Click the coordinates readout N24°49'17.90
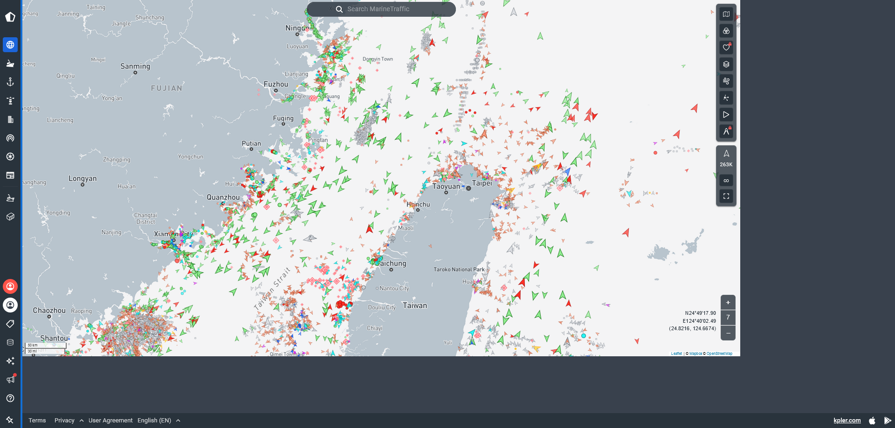The image size is (895, 428). click(700, 313)
